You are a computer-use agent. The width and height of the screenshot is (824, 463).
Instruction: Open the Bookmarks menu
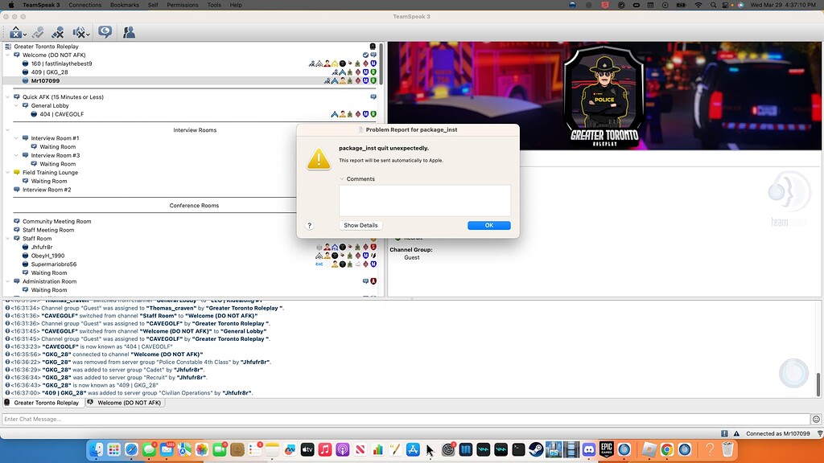pyautogui.click(x=125, y=5)
